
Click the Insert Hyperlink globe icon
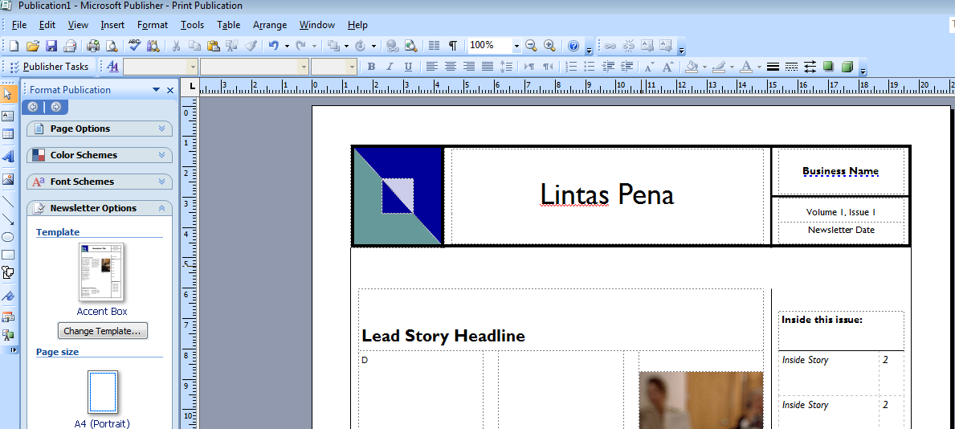392,46
